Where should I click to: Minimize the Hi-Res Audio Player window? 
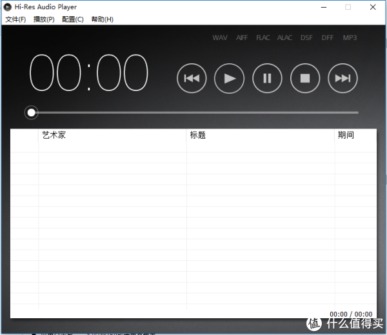coord(324,7)
